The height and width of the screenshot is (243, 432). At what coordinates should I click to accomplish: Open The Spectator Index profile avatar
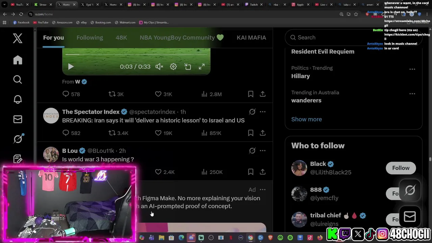pyautogui.click(x=51, y=116)
